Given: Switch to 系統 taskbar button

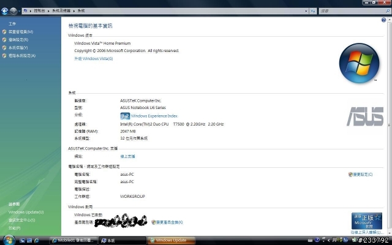Looking at the screenshot, I should (x=123, y=241).
